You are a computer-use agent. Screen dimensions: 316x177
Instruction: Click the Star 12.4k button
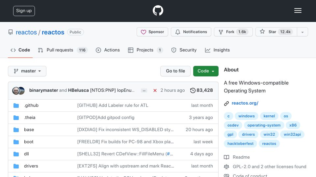(x=276, y=32)
